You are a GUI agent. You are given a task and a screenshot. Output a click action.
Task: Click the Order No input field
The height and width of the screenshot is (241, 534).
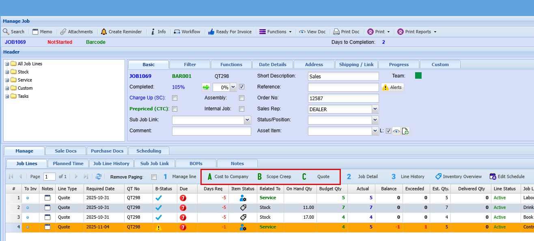click(343, 98)
